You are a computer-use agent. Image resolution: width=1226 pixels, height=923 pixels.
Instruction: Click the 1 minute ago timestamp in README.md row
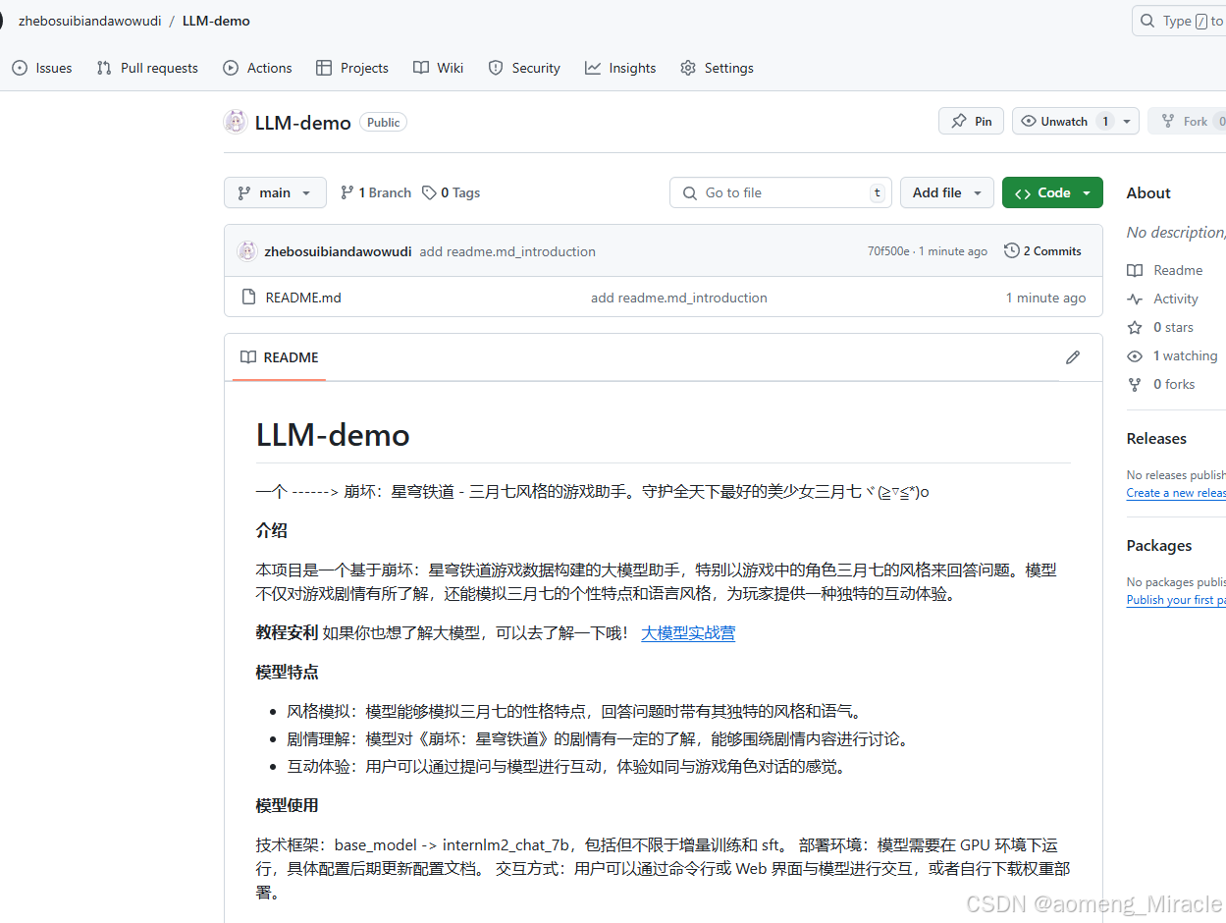1045,298
